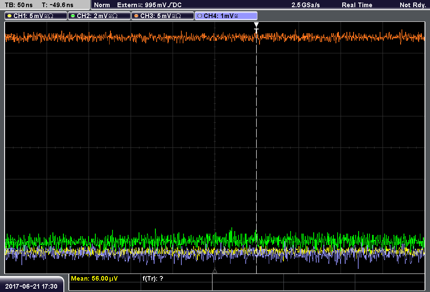Click the time reference triangle at graticule bottom
This screenshot has width=430, height=292.
[x=215, y=271]
